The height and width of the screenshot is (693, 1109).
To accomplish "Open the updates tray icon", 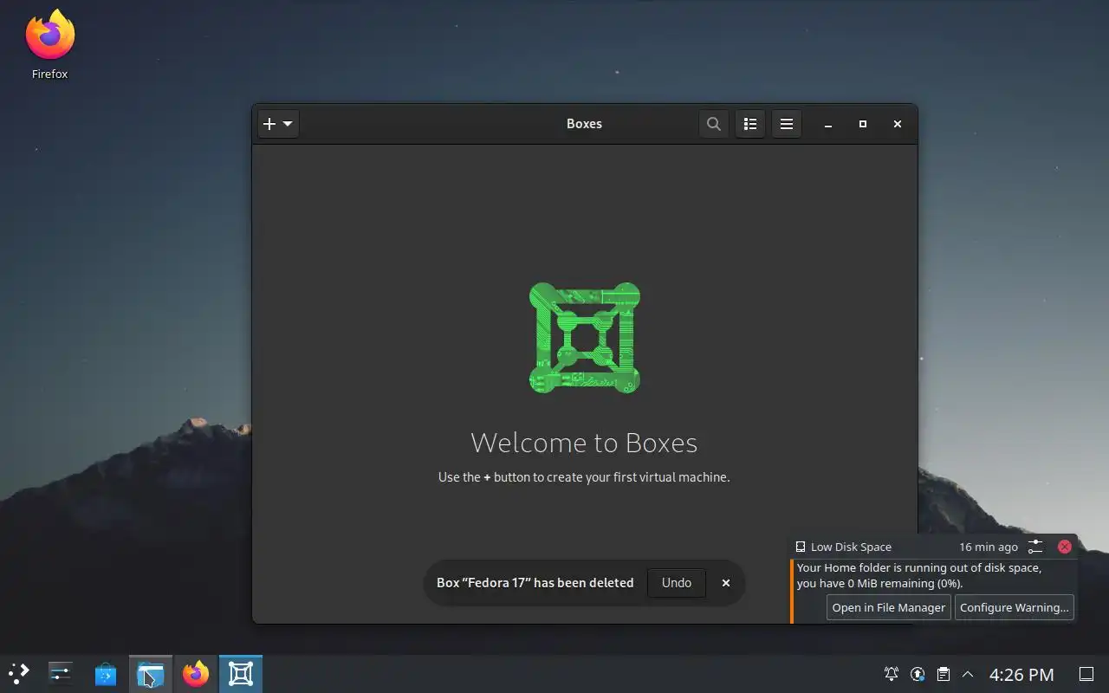I will click(918, 674).
